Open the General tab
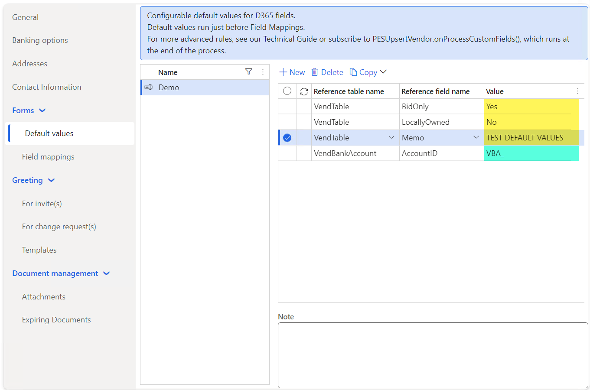The image size is (590, 390). point(25,17)
